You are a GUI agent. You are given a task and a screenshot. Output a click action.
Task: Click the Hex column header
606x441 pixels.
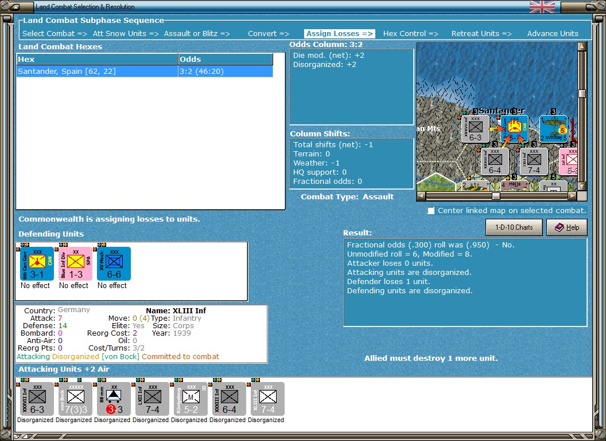click(97, 60)
